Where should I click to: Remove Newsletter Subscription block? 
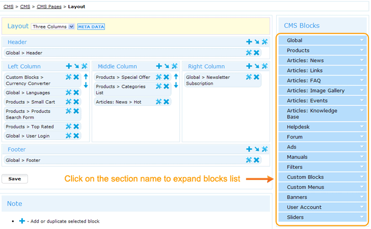pos(257,77)
